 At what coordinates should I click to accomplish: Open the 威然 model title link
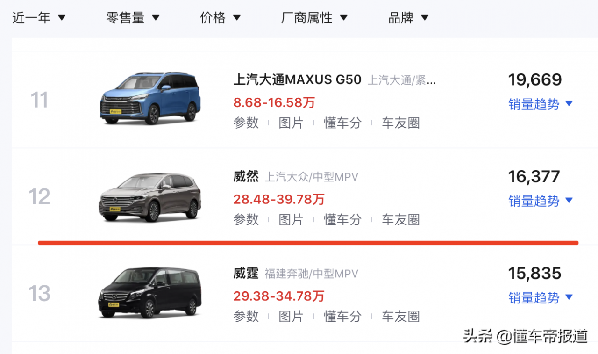coord(246,177)
